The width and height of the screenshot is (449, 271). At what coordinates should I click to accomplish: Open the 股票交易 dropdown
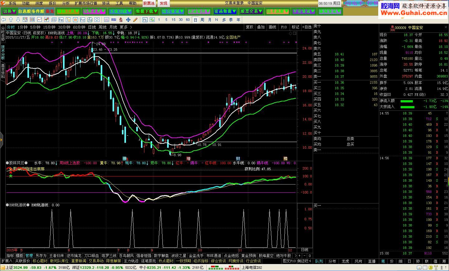point(251,12)
